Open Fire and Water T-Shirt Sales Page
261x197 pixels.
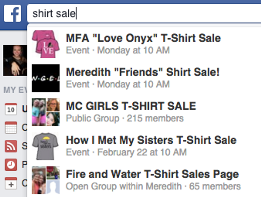[x=152, y=174]
